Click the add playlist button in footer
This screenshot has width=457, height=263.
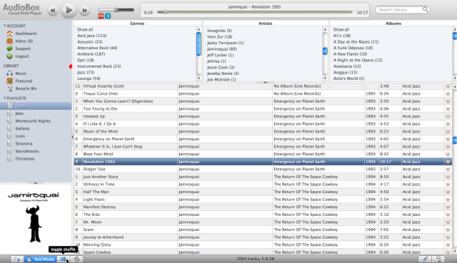(17, 259)
